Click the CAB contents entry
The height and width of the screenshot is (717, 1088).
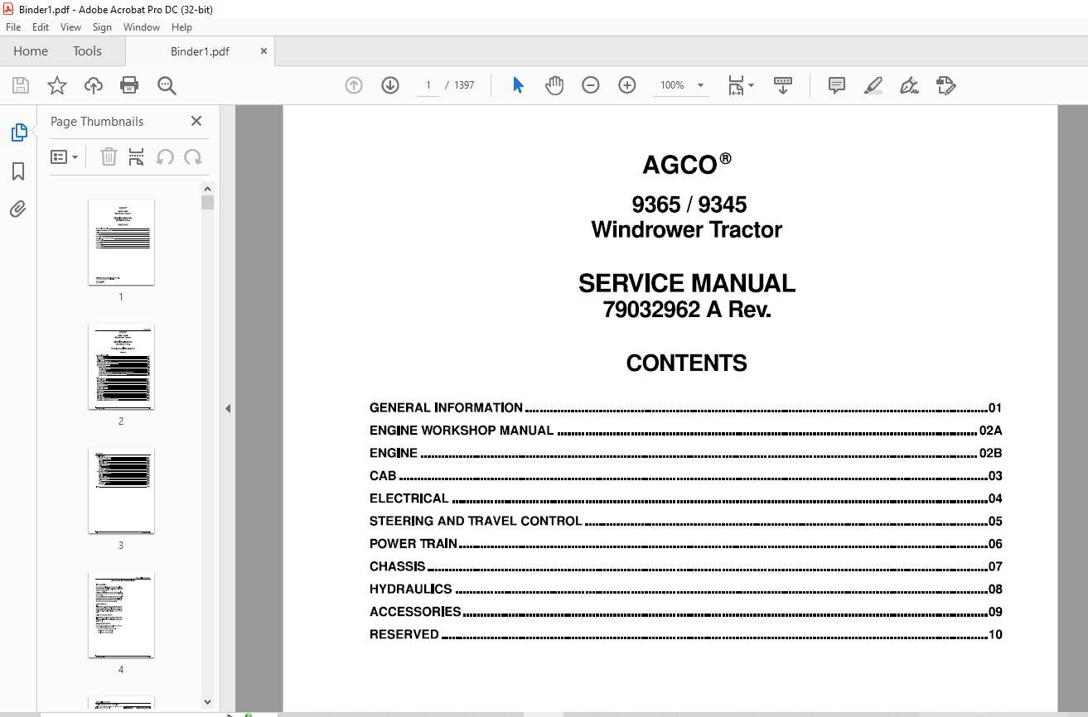point(686,476)
